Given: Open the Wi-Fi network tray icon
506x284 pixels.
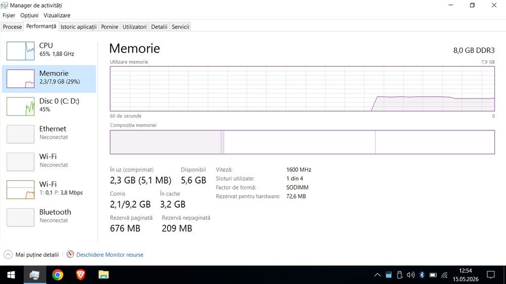Looking at the screenshot, I should point(445,275).
